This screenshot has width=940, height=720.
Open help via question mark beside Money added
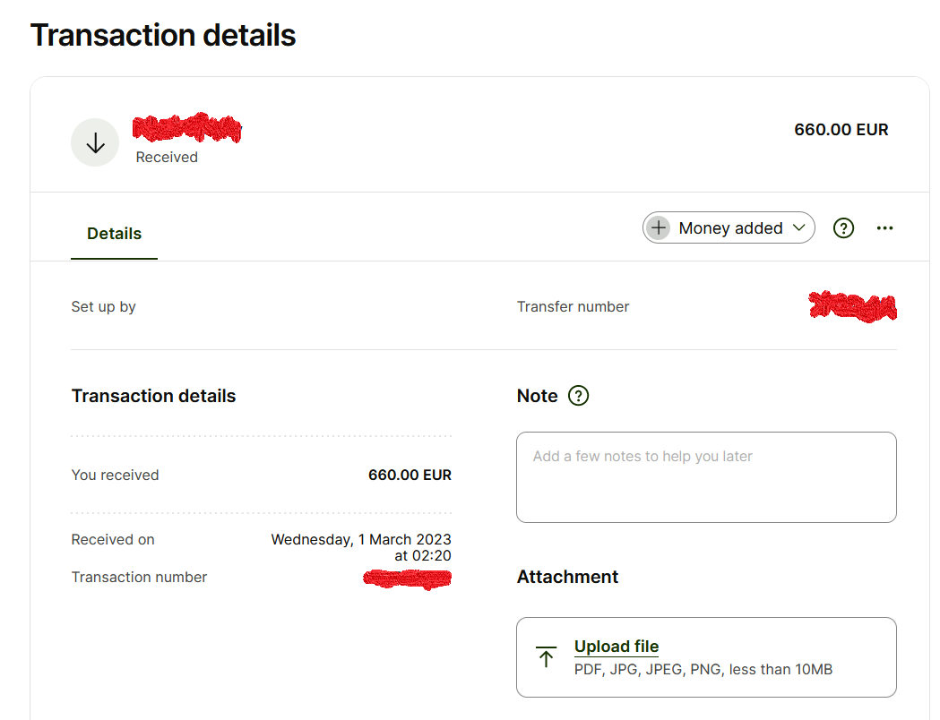coord(843,228)
